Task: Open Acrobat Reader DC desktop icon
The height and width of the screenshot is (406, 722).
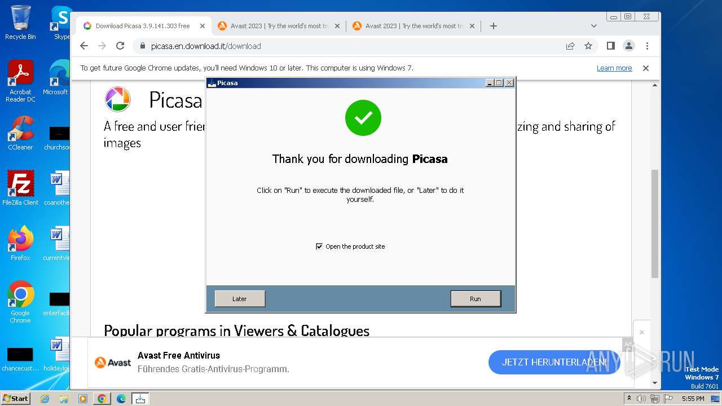Action: pos(20,81)
